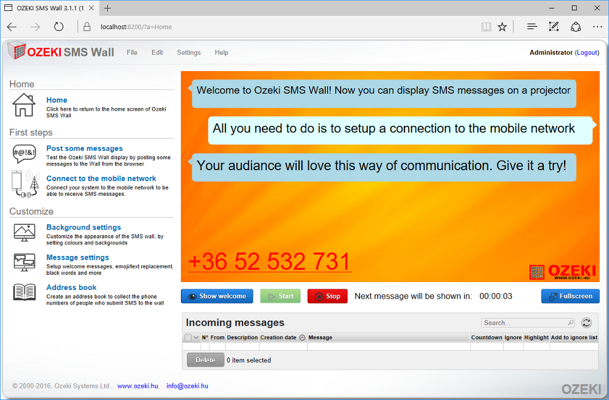Viewport: 609px width, 400px height.
Task: Open the Home link in sidebar
Action: [57, 100]
